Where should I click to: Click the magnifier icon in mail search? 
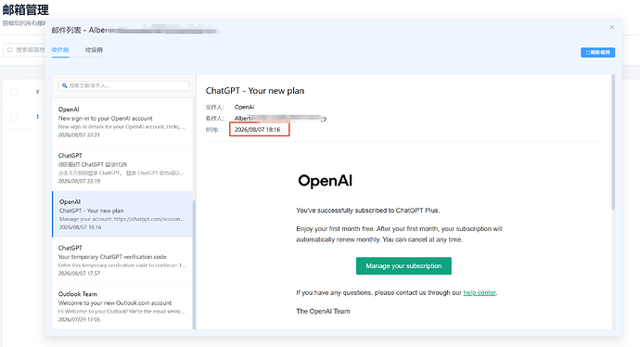click(65, 85)
